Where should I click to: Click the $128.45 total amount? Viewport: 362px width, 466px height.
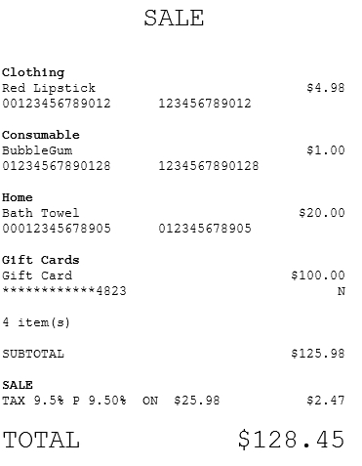pos(291,440)
